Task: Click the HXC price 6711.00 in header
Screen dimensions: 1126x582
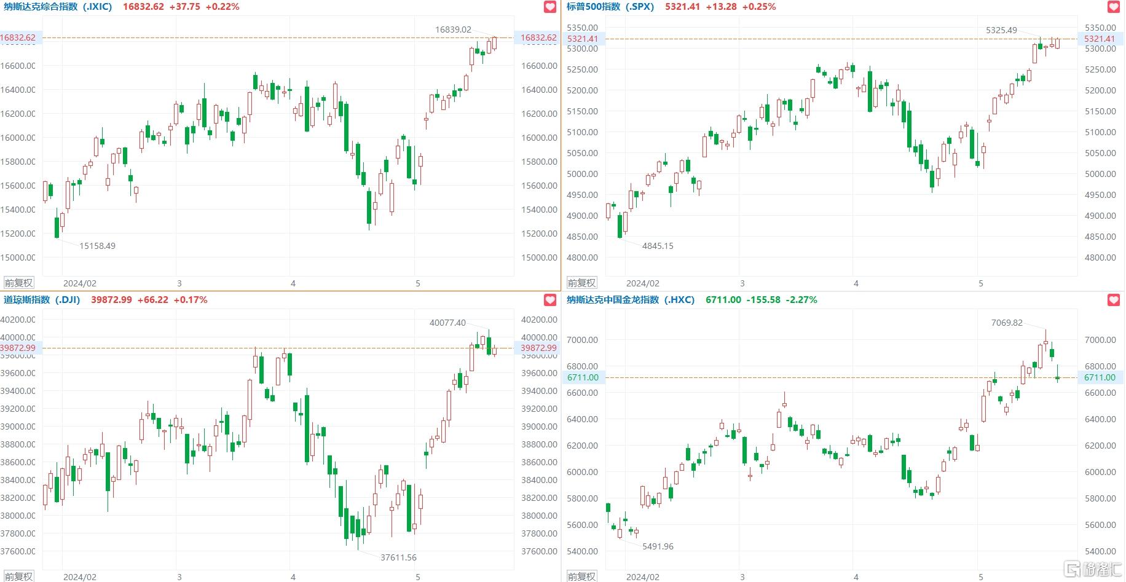Action: 723,300
